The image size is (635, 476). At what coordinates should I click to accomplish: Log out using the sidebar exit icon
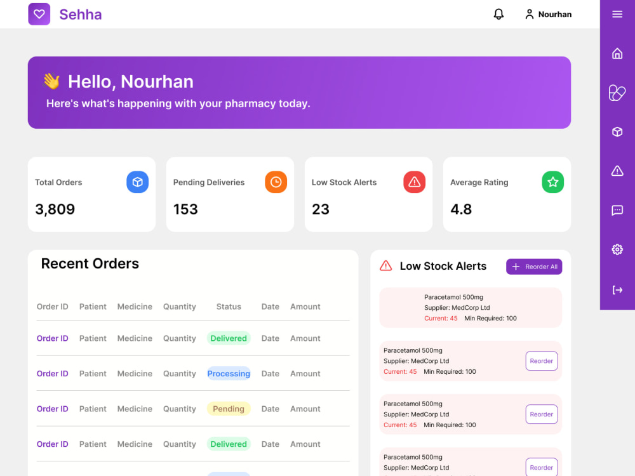(617, 290)
